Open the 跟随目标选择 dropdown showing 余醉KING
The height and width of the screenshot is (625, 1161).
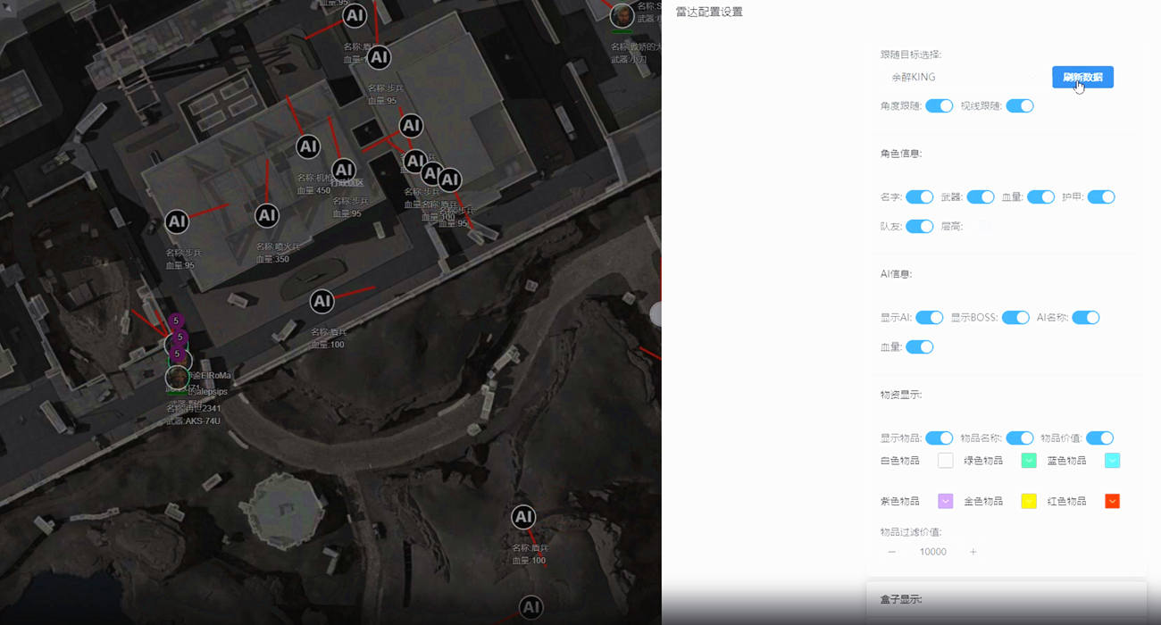pos(960,78)
